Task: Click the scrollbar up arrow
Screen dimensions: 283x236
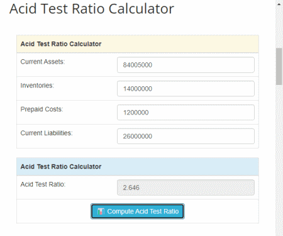Action: pos(279,4)
